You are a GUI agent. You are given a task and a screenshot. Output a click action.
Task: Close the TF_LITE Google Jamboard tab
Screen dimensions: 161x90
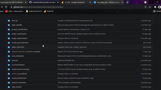(90, 2)
